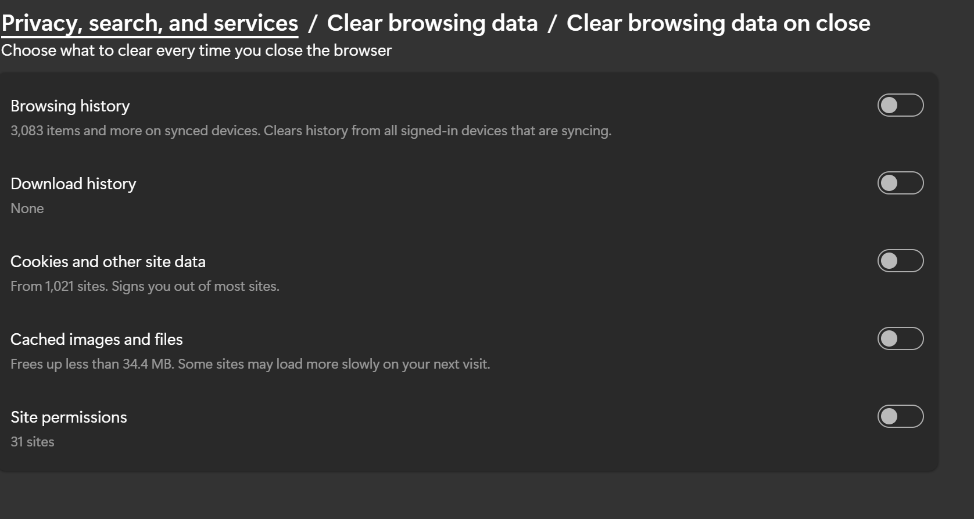The image size is (974, 519).
Task: Click the Cached images and files label
Action: 96,340
